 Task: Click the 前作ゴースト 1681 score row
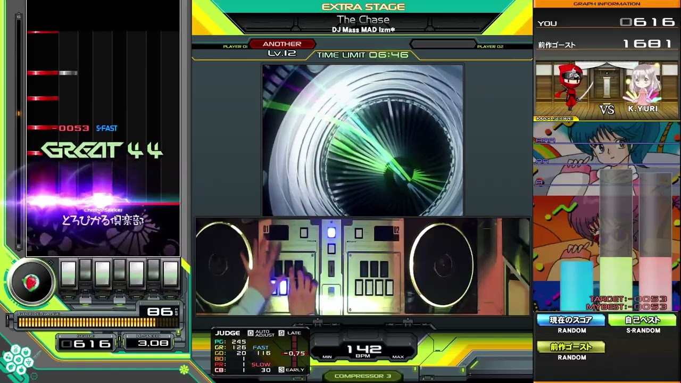[x=607, y=45]
